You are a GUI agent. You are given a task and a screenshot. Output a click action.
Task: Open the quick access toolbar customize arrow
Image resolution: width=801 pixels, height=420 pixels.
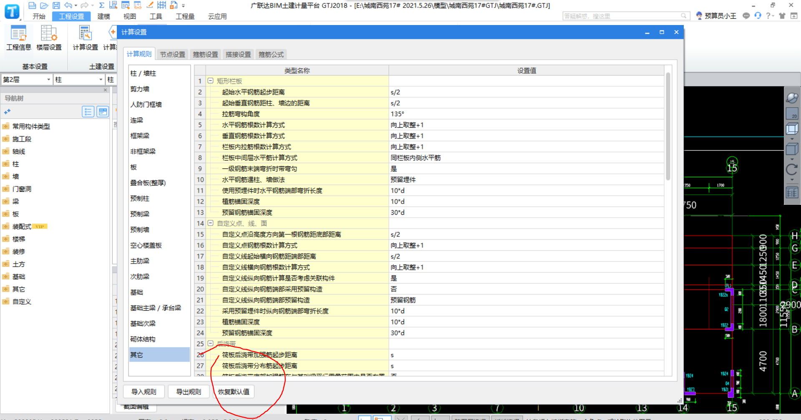click(x=183, y=6)
